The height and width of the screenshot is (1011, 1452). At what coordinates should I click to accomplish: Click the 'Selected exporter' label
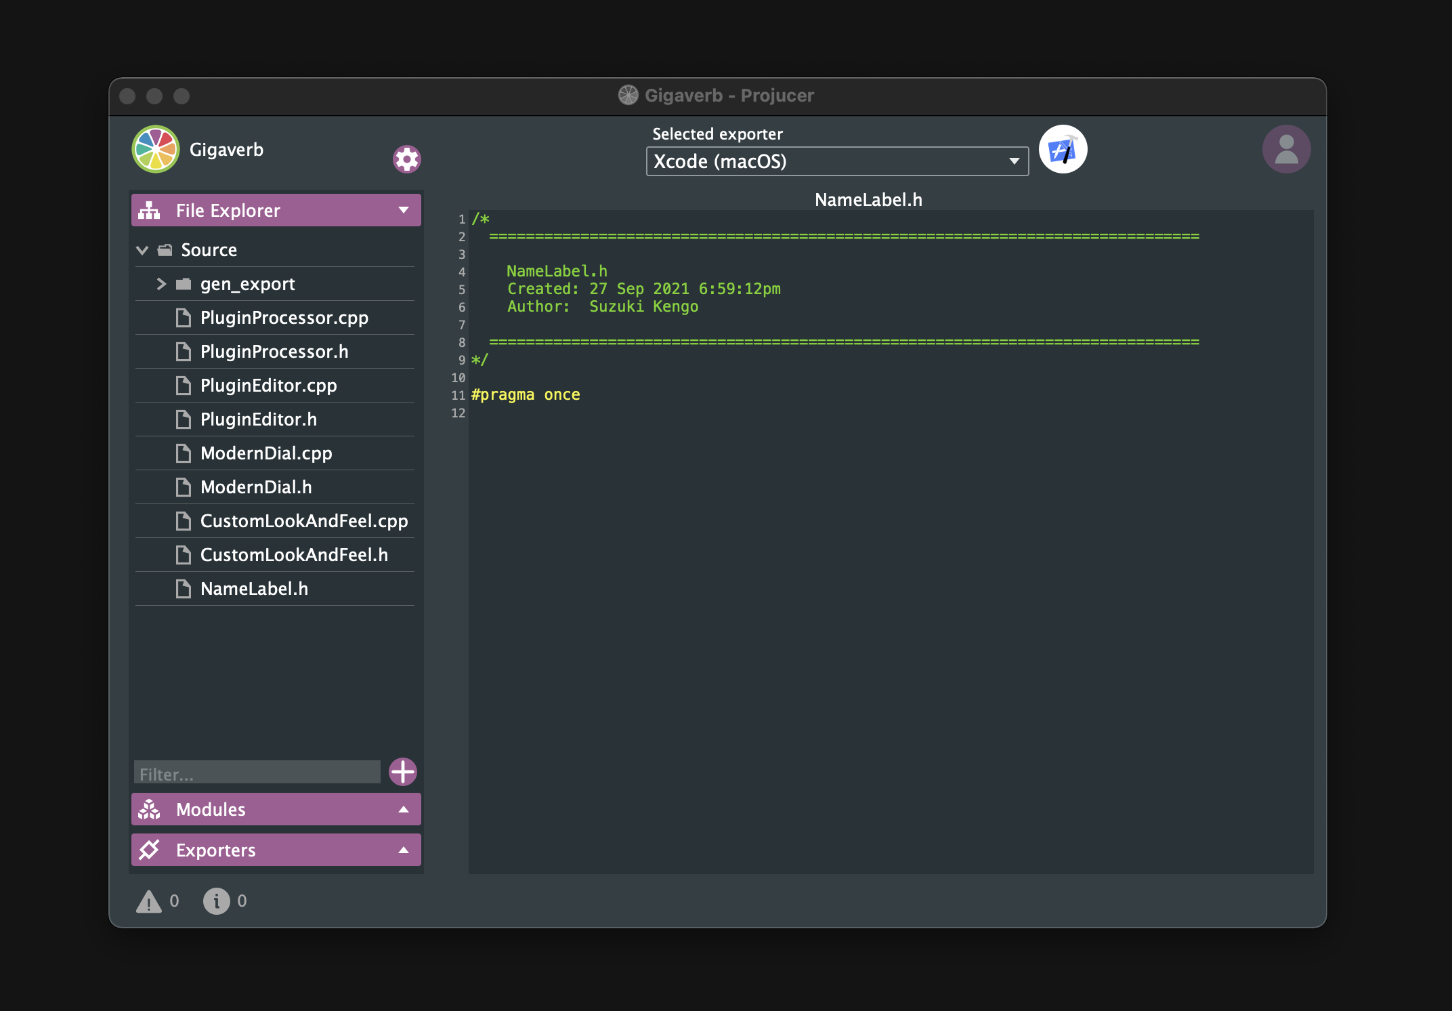coord(717,134)
